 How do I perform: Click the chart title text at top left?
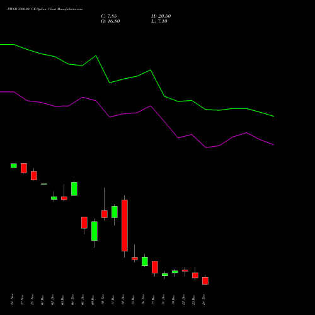coord(45,9)
